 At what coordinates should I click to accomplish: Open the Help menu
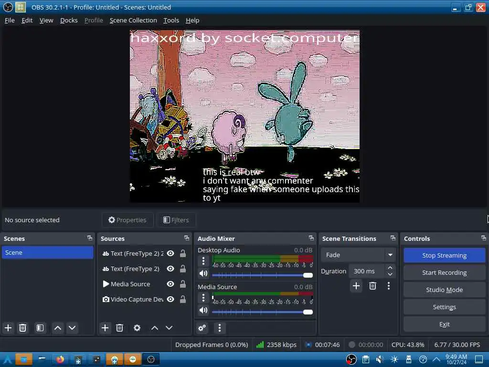pos(192,20)
